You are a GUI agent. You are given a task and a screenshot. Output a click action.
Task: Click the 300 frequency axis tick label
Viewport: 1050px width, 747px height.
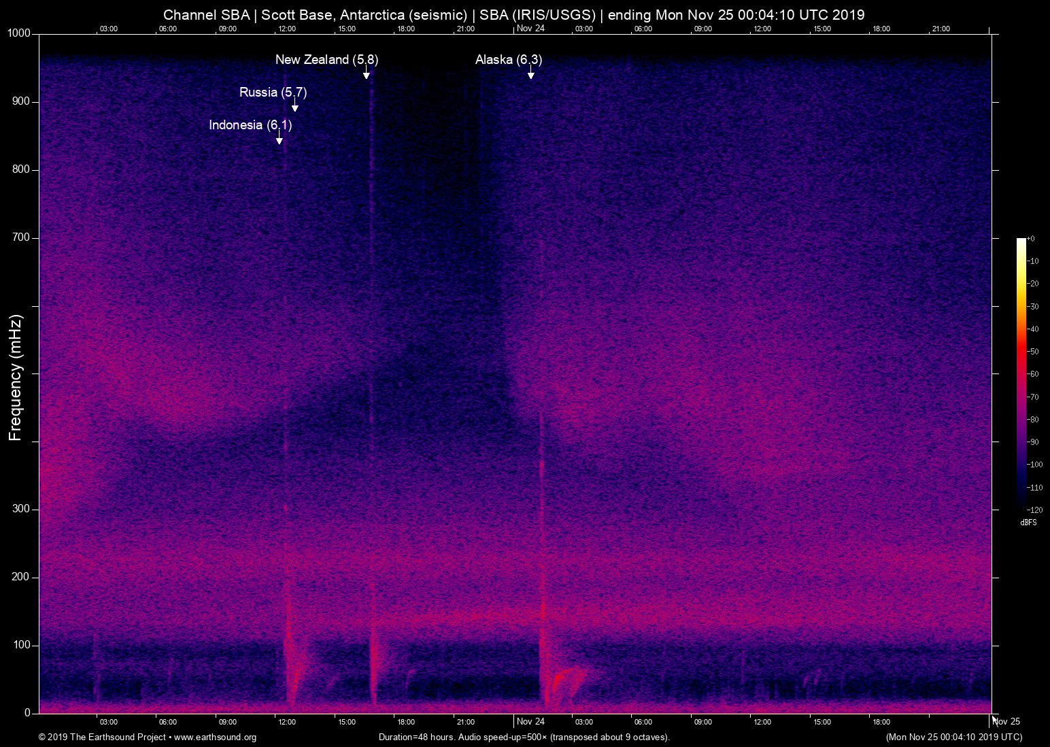[21, 509]
